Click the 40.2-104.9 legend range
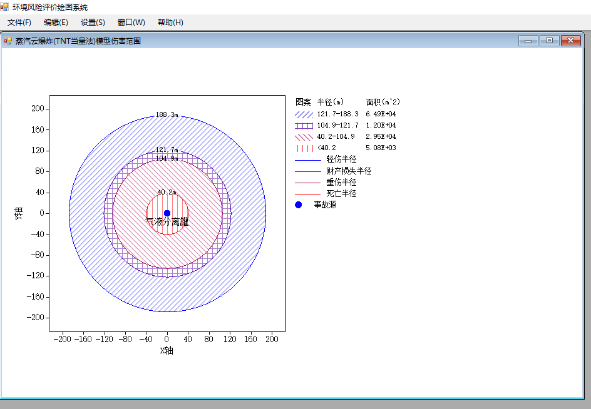The width and height of the screenshot is (591, 409). tap(336, 136)
